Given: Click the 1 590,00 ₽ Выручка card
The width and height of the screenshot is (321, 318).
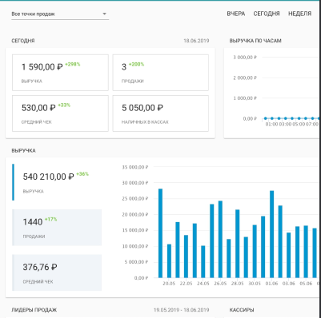Looking at the screenshot, I should (x=60, y=73).
